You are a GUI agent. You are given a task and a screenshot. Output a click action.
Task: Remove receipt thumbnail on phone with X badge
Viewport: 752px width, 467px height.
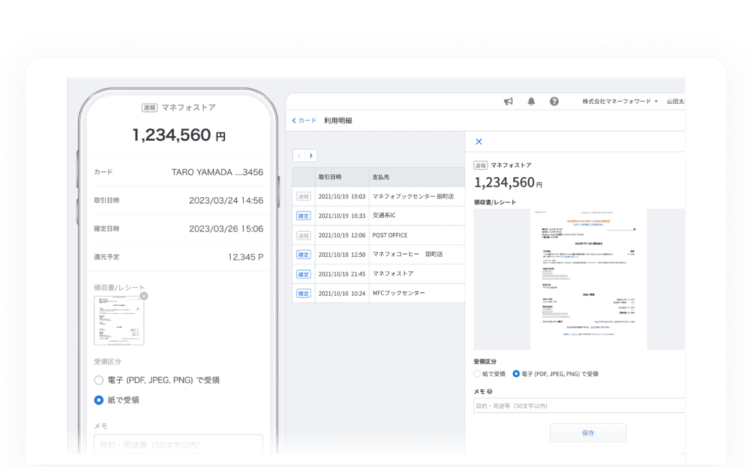point(144,296)
